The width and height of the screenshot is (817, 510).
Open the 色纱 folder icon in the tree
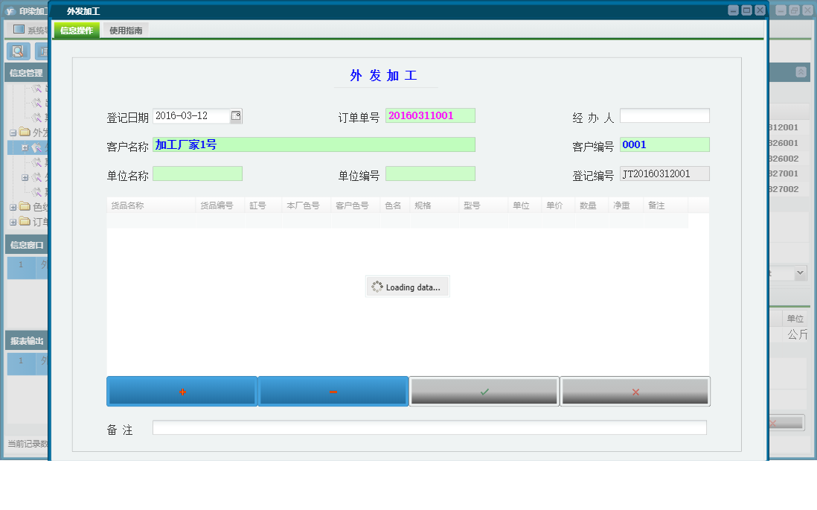click(x=25, y=206)
